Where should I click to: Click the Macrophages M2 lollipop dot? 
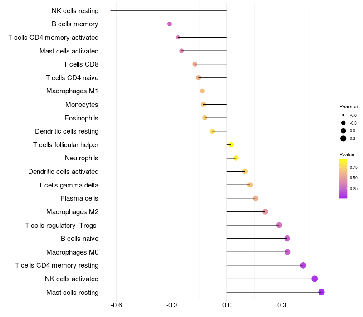[x=265, y=211]
